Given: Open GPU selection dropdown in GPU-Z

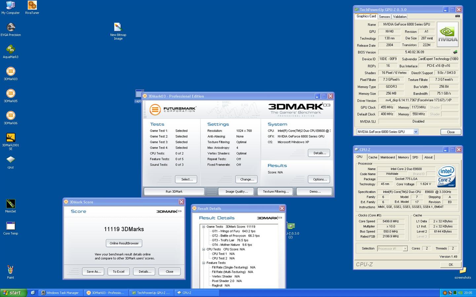Looking at the screenshot, I should pos(416,132).
